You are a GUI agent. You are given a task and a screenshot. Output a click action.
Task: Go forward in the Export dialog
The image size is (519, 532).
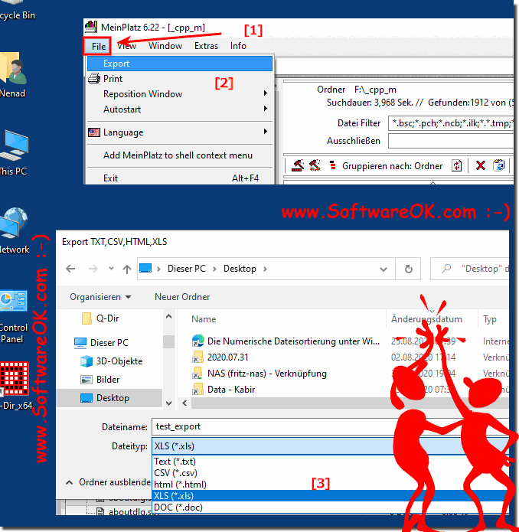point(93,269)
